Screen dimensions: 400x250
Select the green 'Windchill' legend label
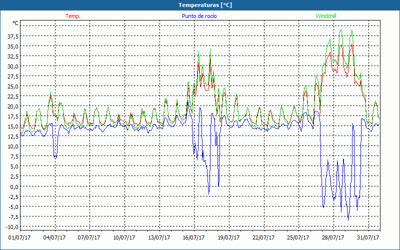[x=326, y=16]
